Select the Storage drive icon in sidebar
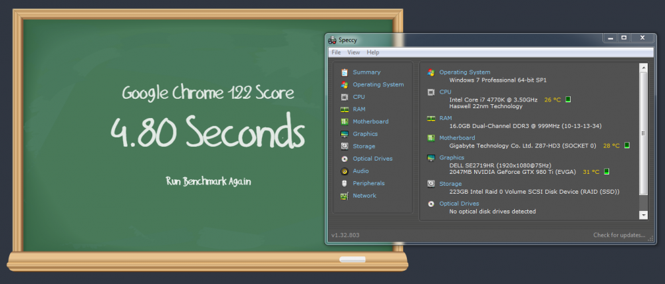Screen dimensions: 665x284 coord(344,147)
